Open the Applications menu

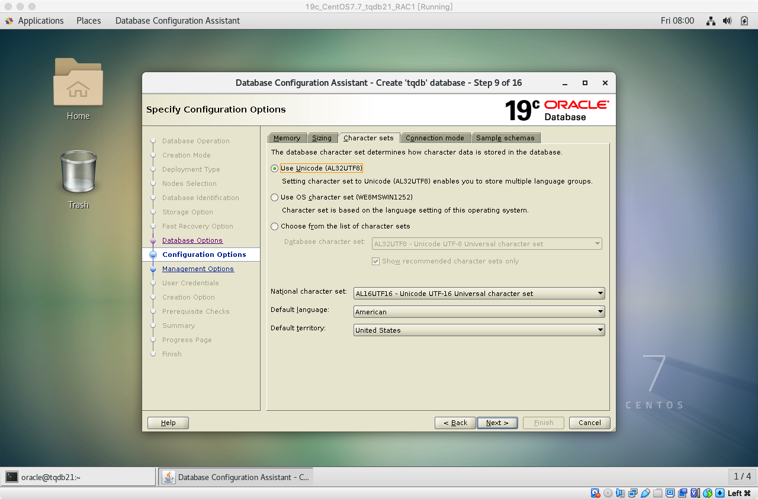tap(41, 21)
